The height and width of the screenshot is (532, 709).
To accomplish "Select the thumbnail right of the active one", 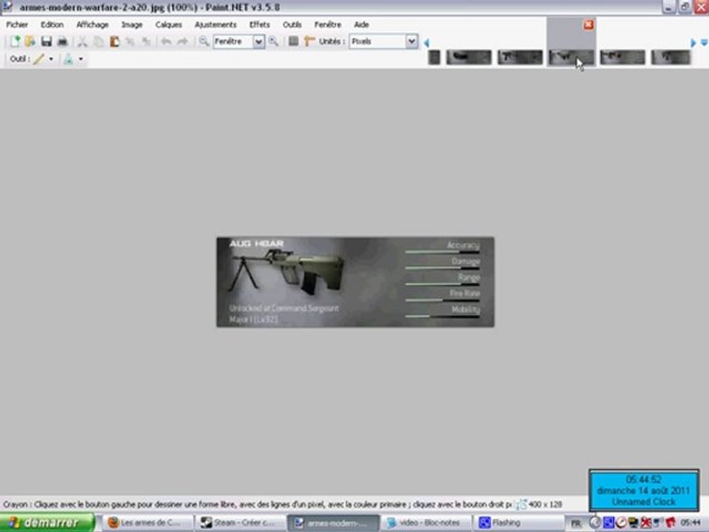I will click(623, 57).
